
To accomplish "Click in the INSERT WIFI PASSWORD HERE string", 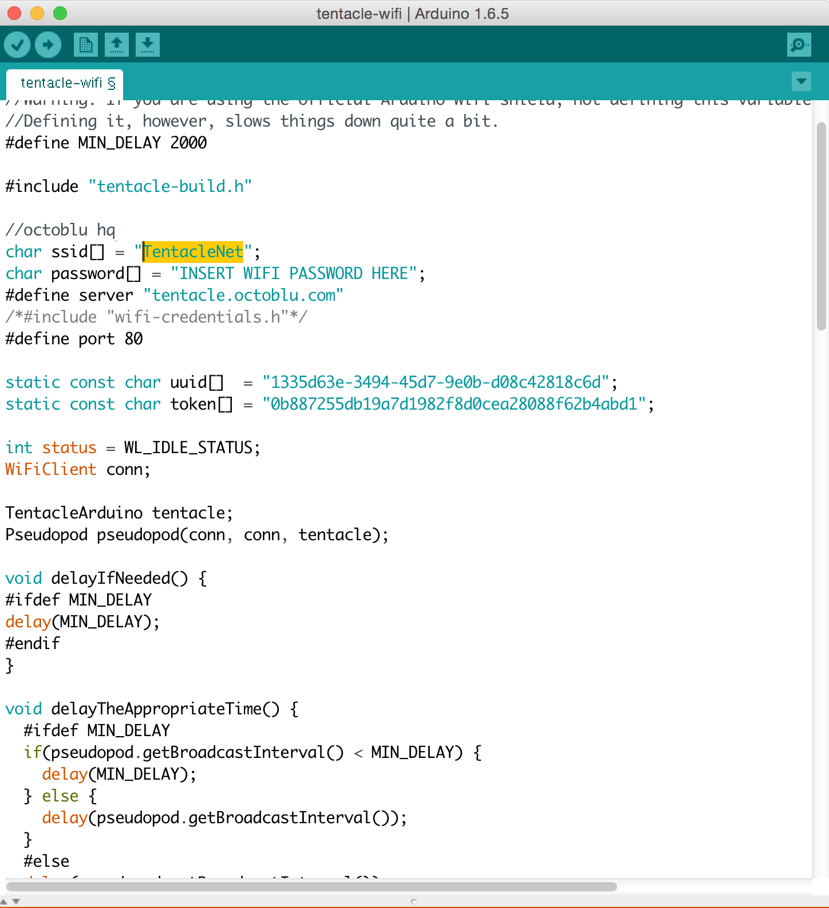I will point(289,273).
